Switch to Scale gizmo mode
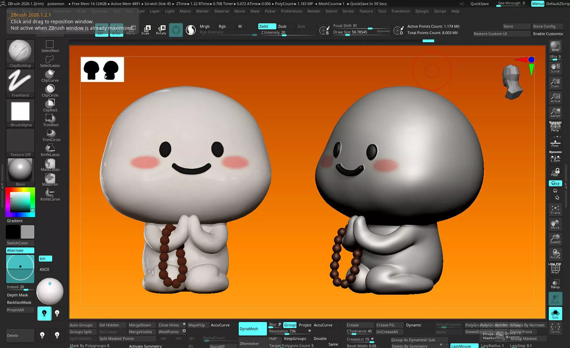570x348 pixels. click(x=146, y=30)
